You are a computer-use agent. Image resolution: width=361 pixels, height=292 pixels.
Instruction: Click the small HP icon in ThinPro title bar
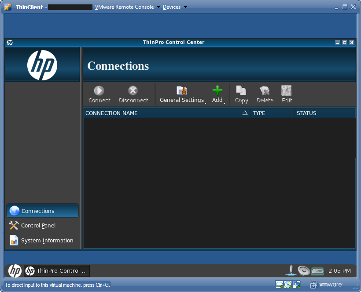pyautogui.click(x=10, y=43)
